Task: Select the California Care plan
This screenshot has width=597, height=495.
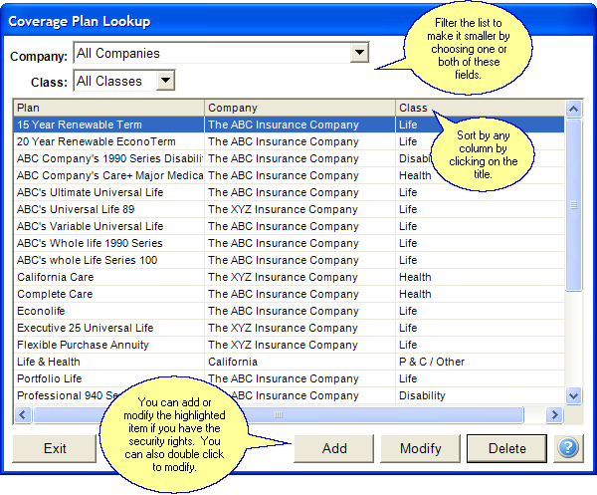Action: click(x=55, y=277)
